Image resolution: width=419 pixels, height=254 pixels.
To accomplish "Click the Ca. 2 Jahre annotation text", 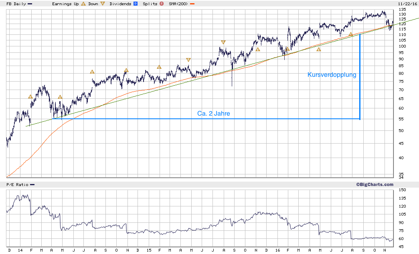I will pos(213,114).
